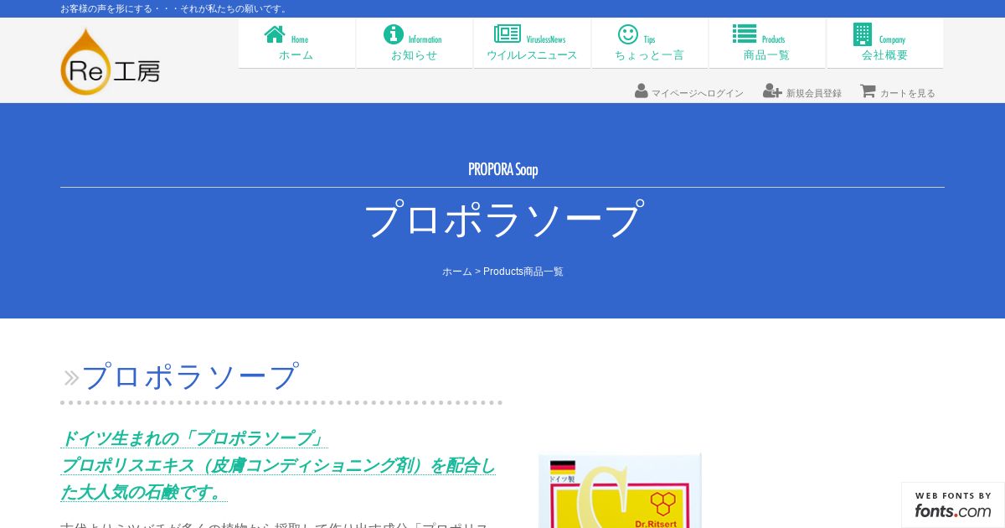Click the Web Fonts by fonts.com badge
The height and width of the screenshot is (528, 1005).
tap(953, 505)
